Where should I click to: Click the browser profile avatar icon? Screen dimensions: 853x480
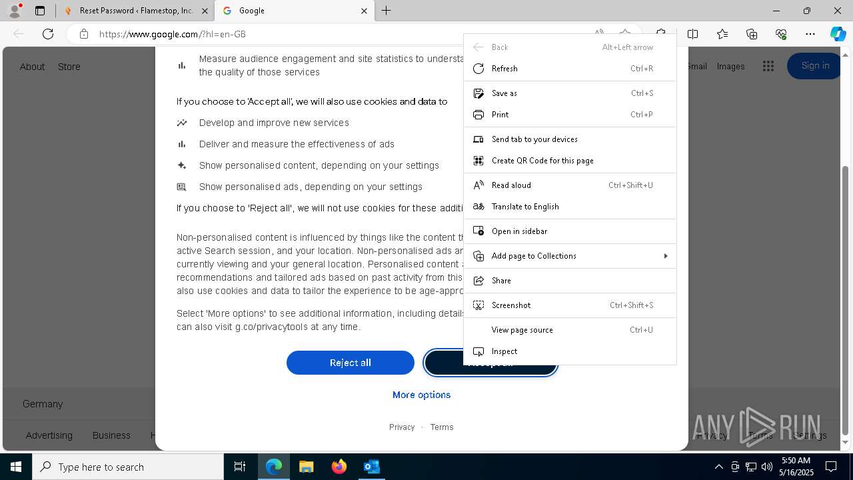tap(15, 10)
